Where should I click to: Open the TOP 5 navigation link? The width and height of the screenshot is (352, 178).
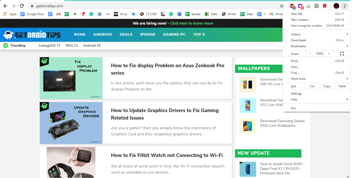[199, 34]
